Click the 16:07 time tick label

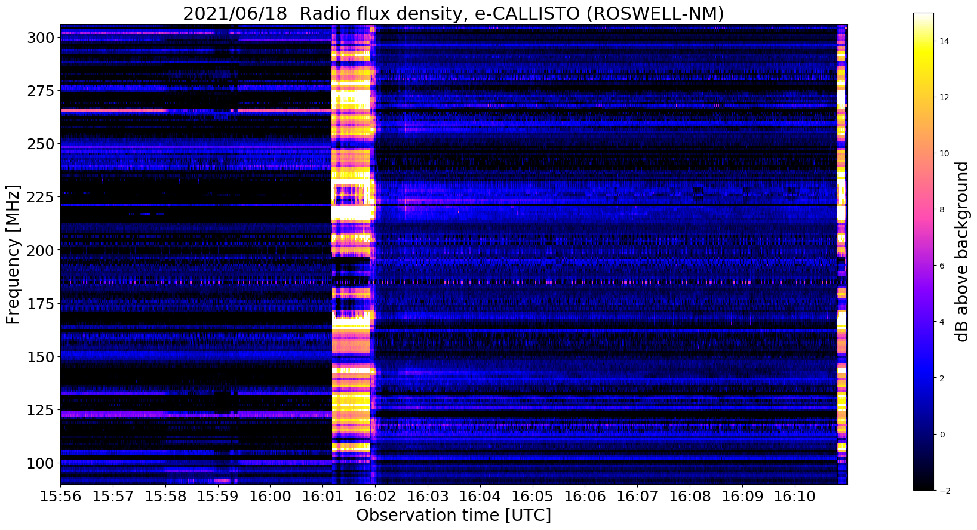click(637, 497)
